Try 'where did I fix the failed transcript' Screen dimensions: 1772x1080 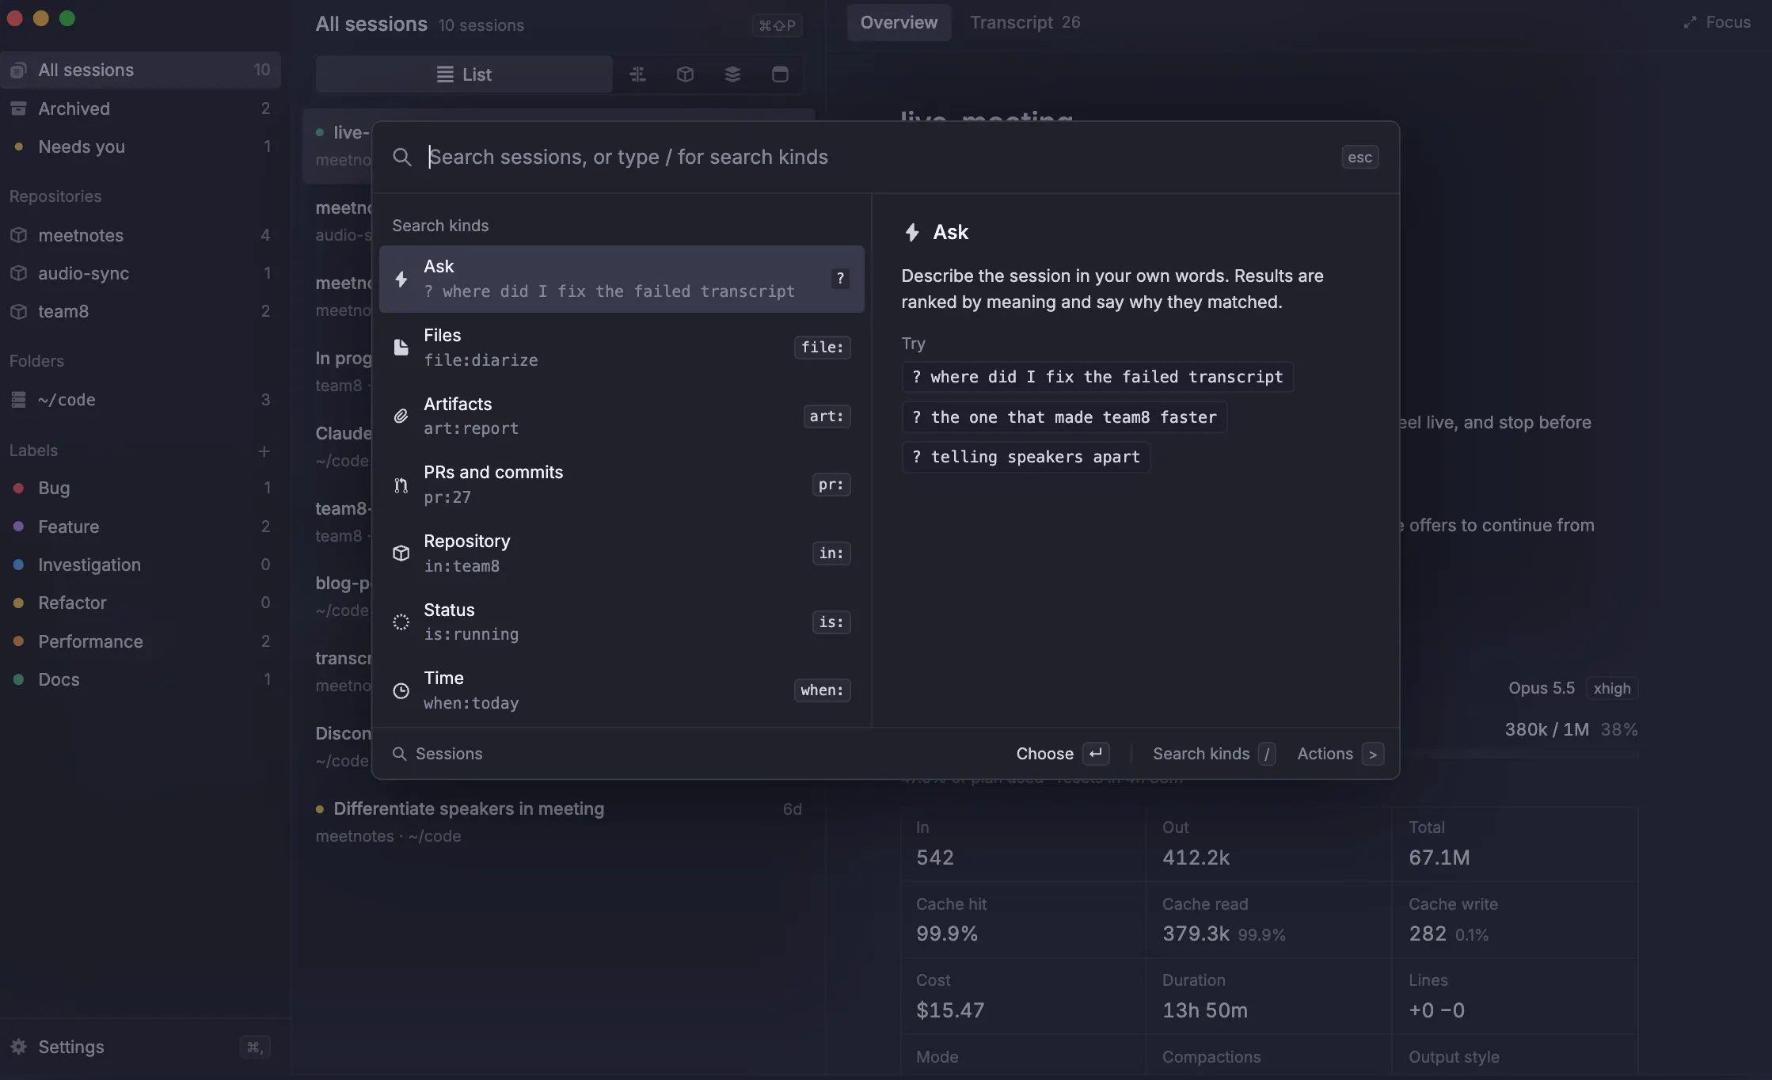tap(1097, 377)
